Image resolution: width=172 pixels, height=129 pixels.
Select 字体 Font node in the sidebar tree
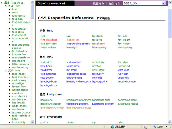tap(14, 6)
